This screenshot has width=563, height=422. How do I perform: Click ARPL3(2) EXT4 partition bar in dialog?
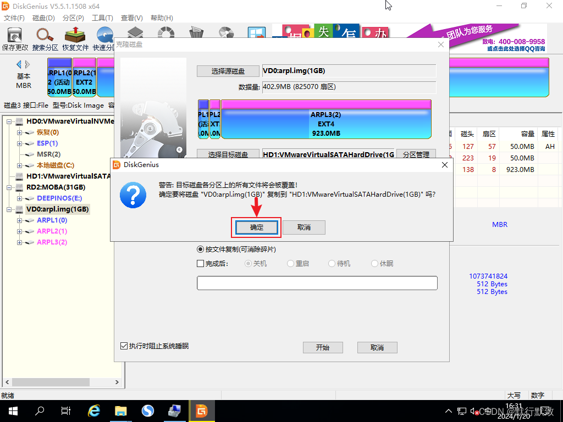coord(326,119)
